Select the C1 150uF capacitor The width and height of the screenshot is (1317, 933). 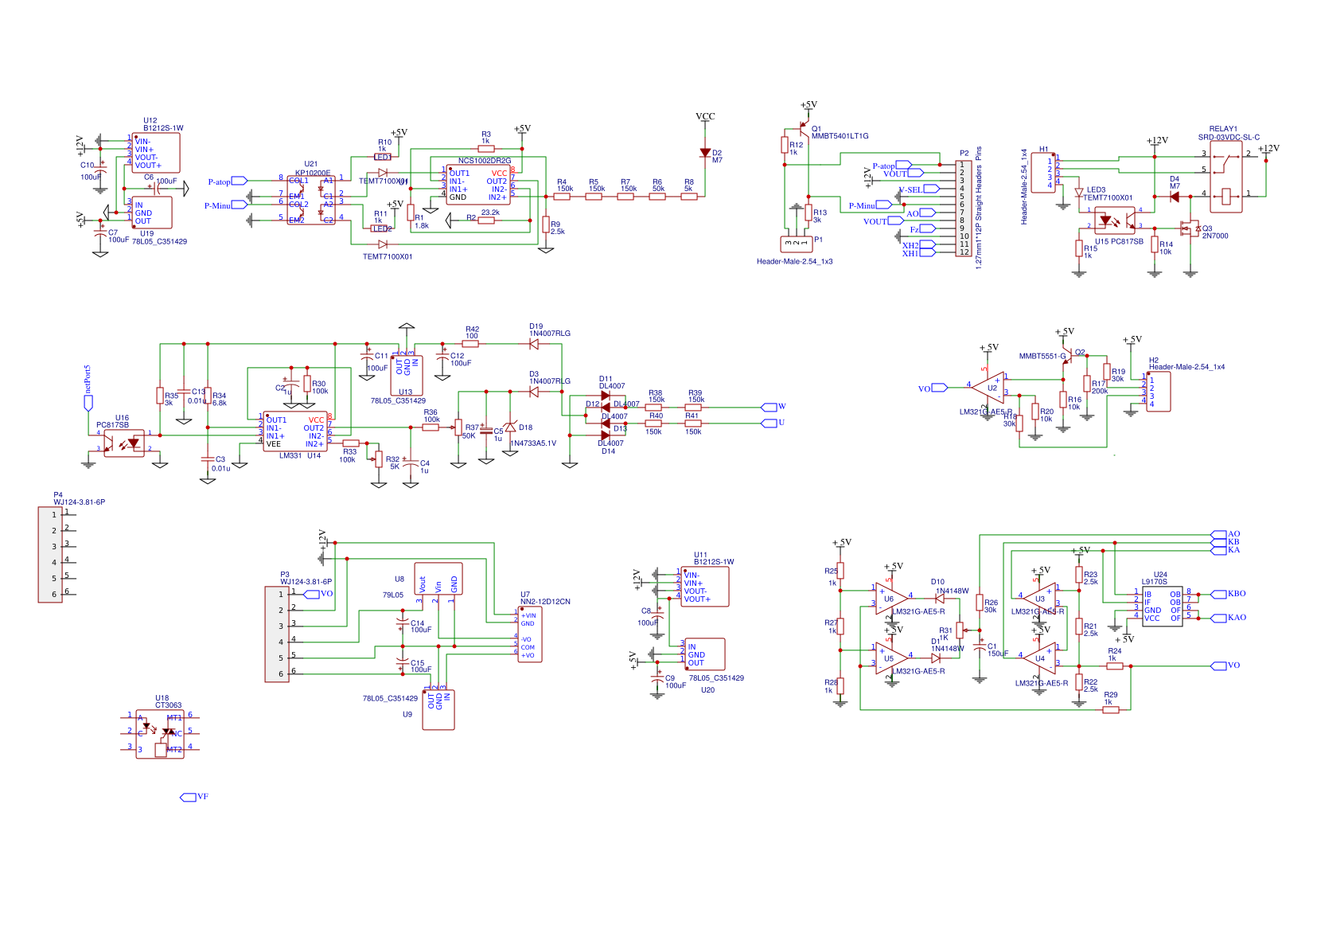(980, 646)
